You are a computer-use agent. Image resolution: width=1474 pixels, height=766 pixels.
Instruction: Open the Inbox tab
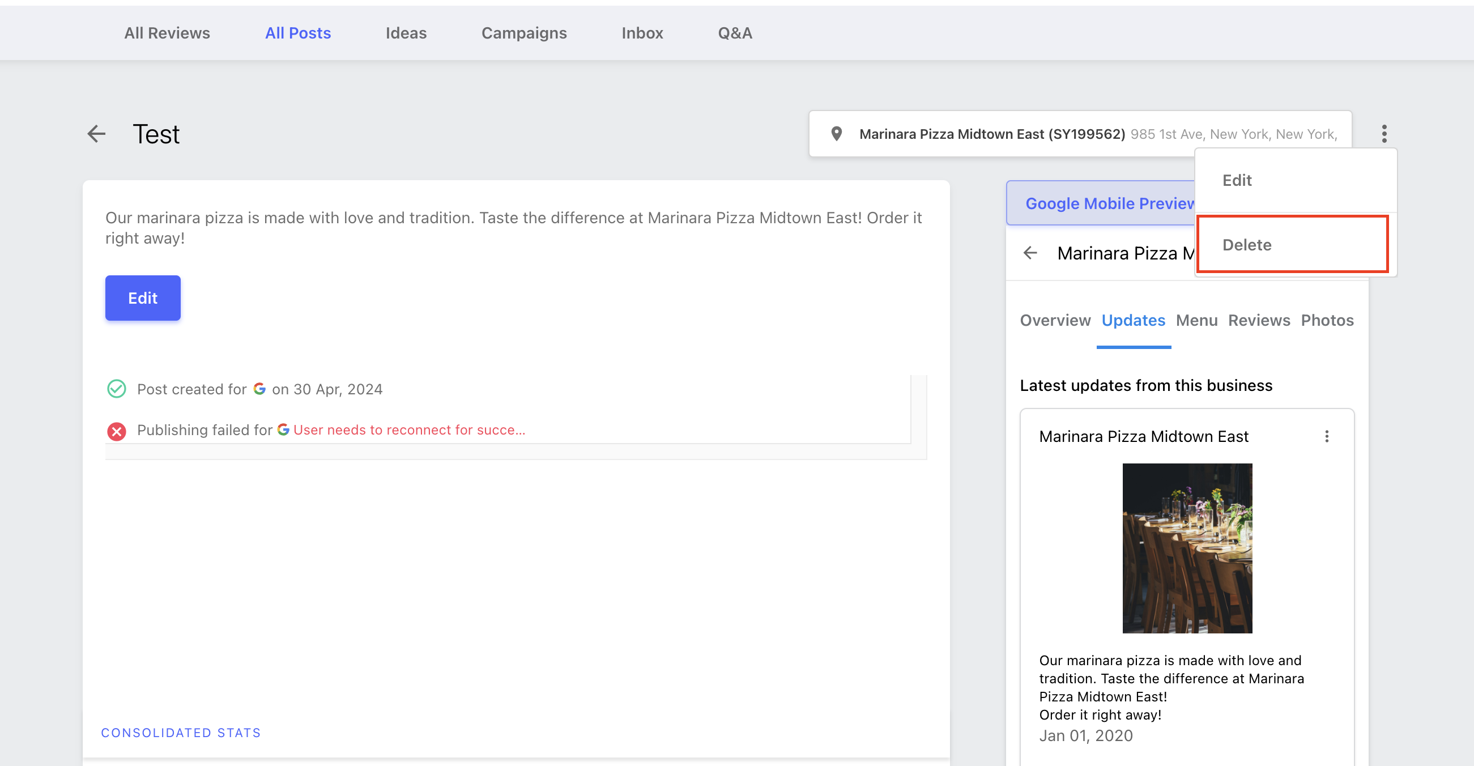642,33
